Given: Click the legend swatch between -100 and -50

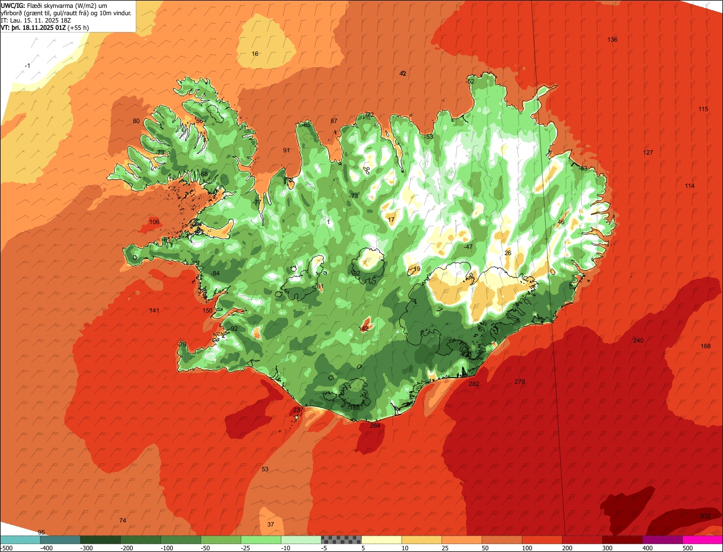Looking at the screenshot, I should 181,539.
